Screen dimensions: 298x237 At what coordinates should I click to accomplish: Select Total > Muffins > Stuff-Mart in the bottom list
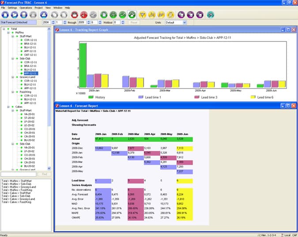point(17,181)
